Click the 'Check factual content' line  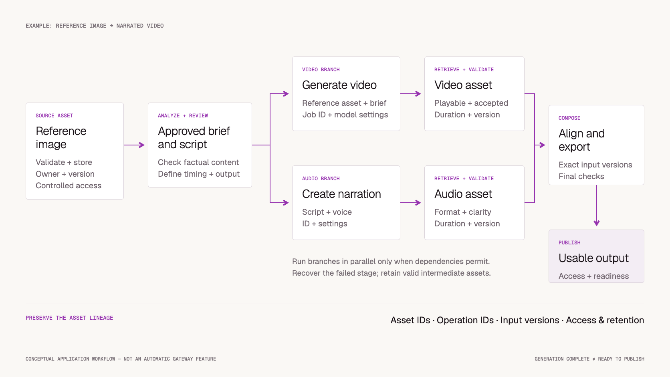tap(198, 162)
